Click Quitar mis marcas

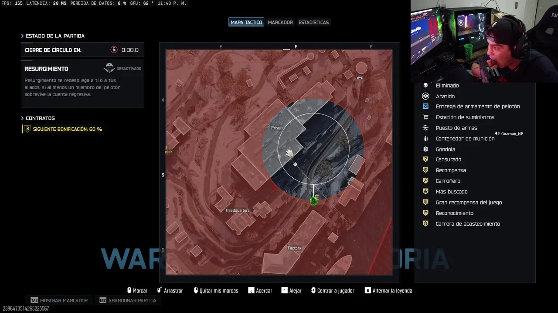[x=216, y=290]
